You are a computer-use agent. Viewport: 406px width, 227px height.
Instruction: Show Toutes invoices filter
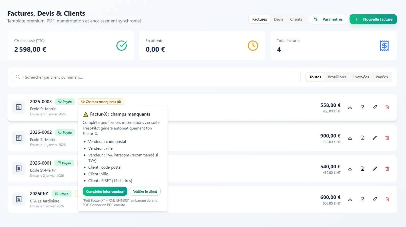point(315,77)
